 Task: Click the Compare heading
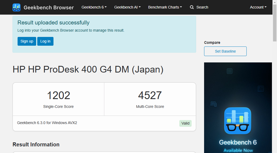click(x=212, y=42)
